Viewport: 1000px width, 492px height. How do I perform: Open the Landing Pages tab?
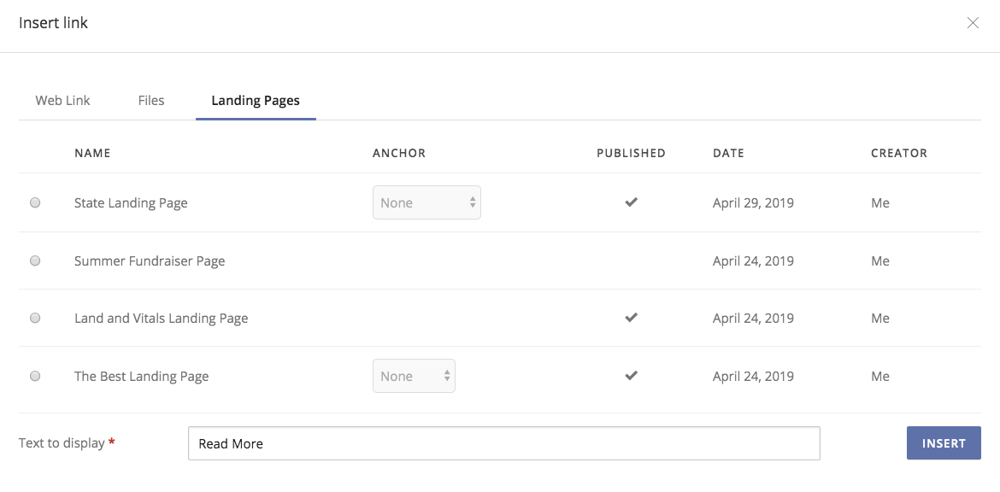(256, 100)
